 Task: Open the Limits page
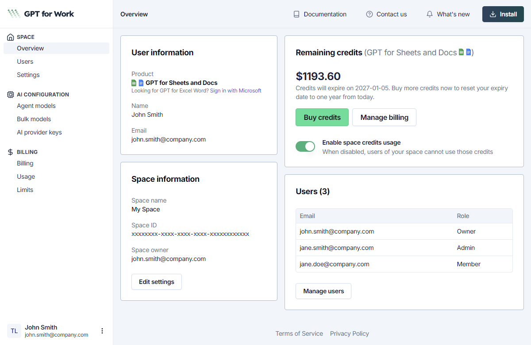56,190
